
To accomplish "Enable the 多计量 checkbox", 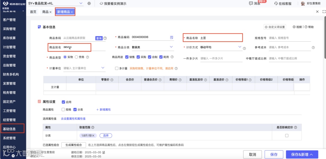I will 117,68.
